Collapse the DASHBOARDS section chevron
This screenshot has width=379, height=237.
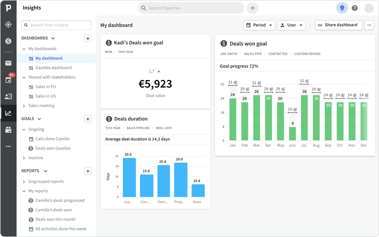coord(53,38)
